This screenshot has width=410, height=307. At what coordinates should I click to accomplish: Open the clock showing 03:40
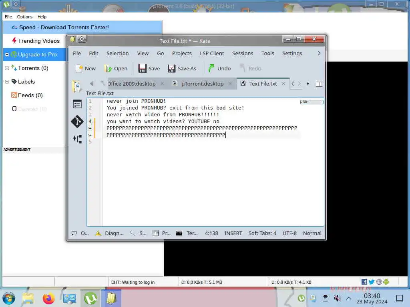pyautogui.click(x=372, y=298)
